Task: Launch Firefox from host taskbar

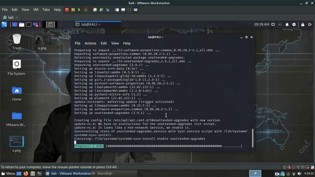Action: point(26,174)
